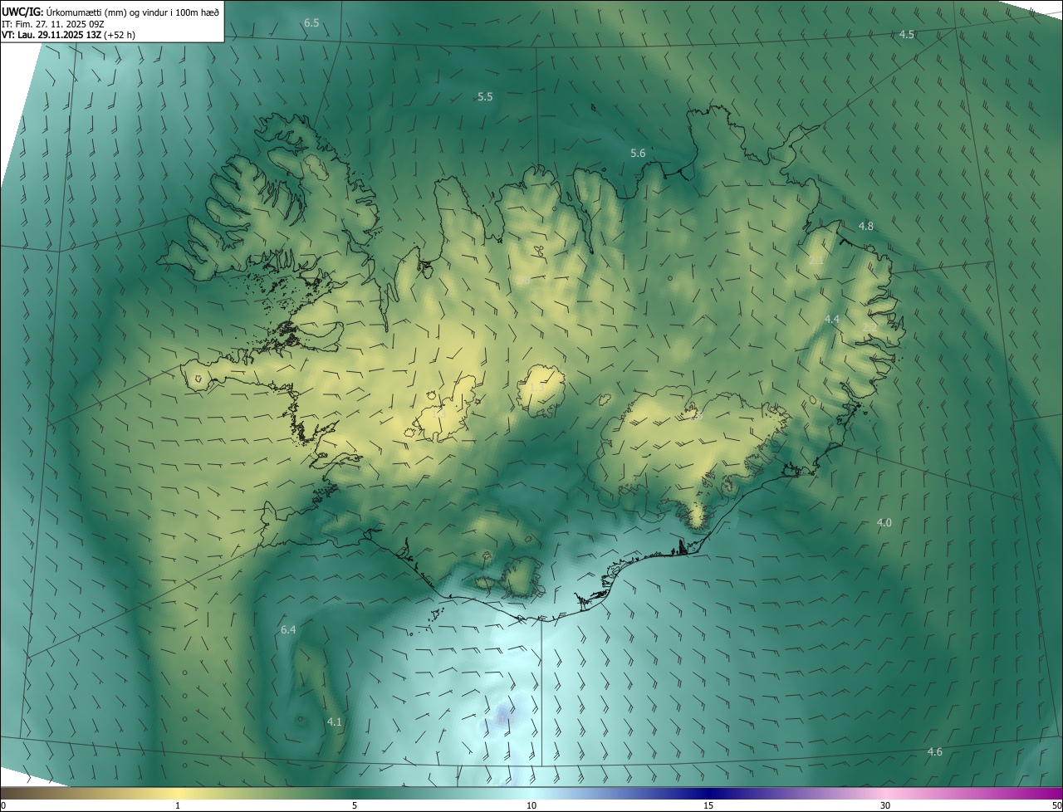Select the valid time line "VT: Lau. 29.11.2025 13Z (+52 h)"
Viewport: 1063px width, 812px height.
(68, 35)
